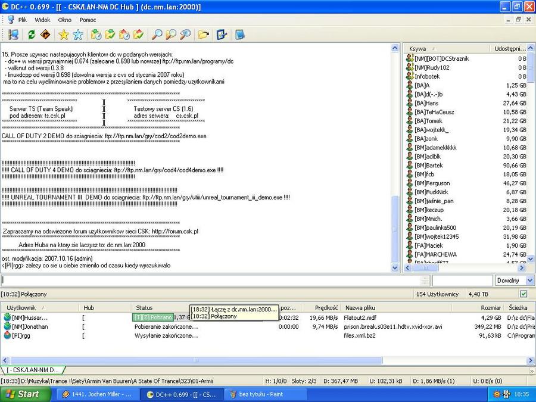Open Finished Downloads icon with green check
The width and height of the screenshot is (536, 402).
click(110, 35)
